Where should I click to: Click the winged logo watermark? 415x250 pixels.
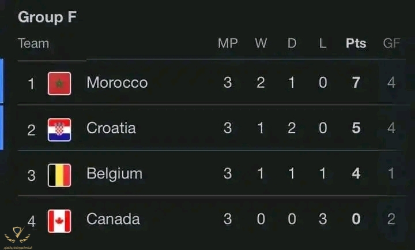point(18,237)
